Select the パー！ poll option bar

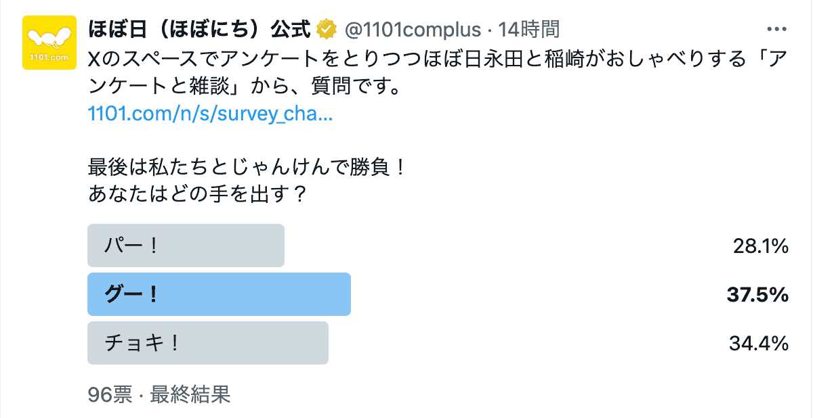[186, 245]
